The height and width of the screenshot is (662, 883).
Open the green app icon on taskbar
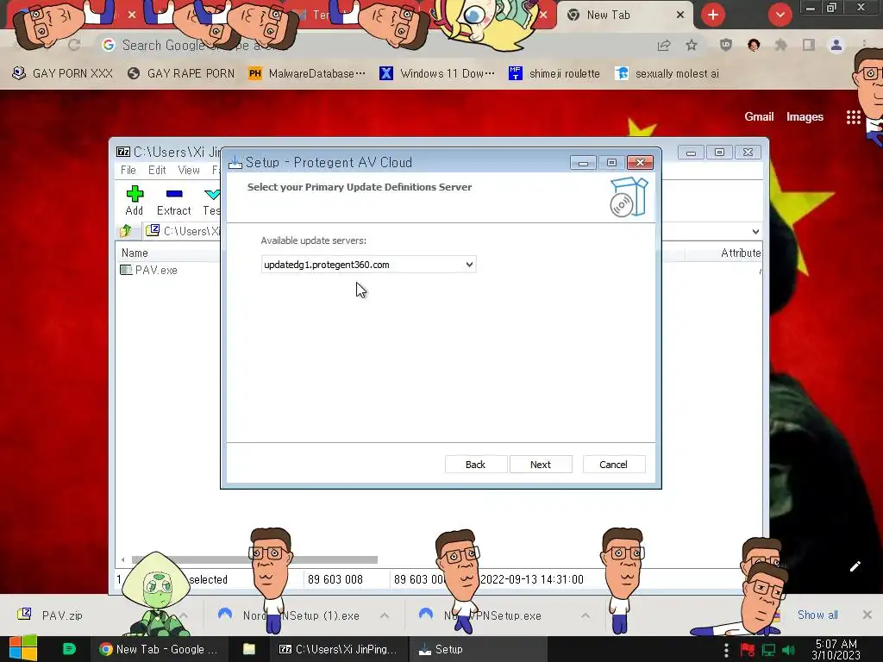[69, 649]
